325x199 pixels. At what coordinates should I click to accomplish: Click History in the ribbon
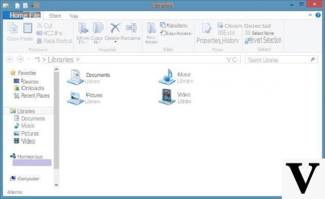230,41
